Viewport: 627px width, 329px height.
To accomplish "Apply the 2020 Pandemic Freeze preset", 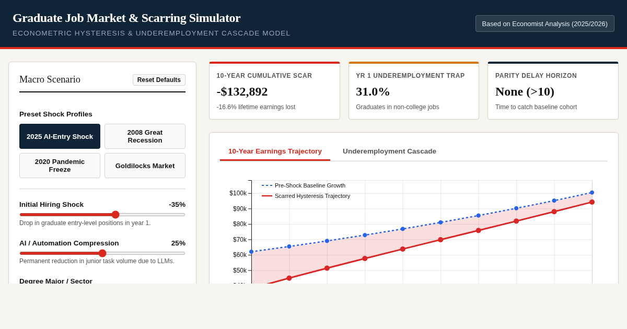I will pos(60,166).
